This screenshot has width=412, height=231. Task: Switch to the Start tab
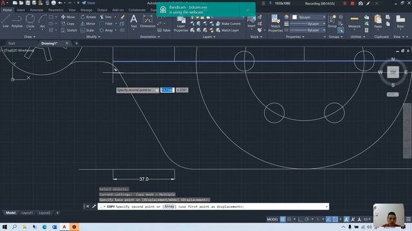(x=12, y=44)
